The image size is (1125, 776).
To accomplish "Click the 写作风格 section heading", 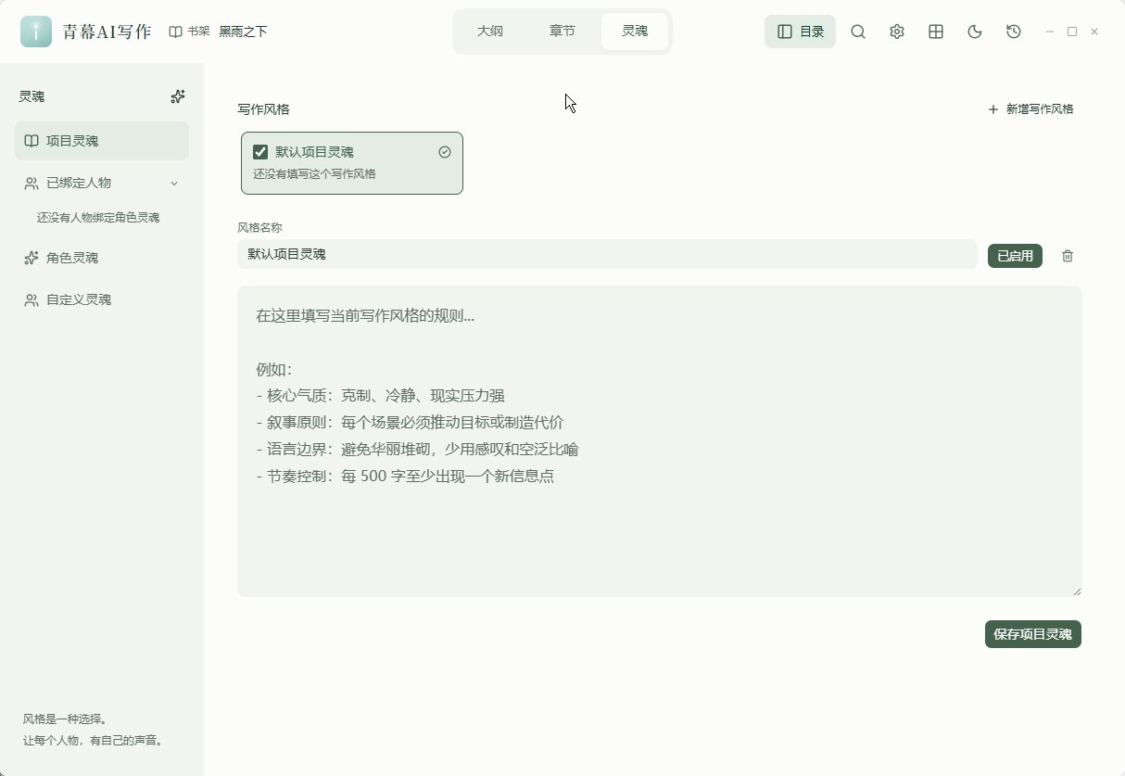I will click(263, 109).
